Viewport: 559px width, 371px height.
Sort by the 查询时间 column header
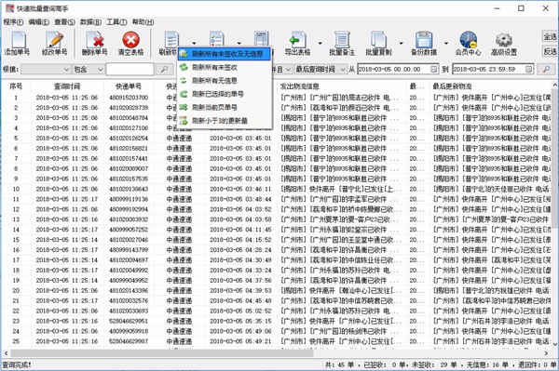point(67,86)
